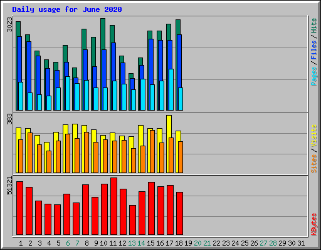Select the green hits bar for day 13
Screen dimensions: 321x250
click(x=131, y=76)
